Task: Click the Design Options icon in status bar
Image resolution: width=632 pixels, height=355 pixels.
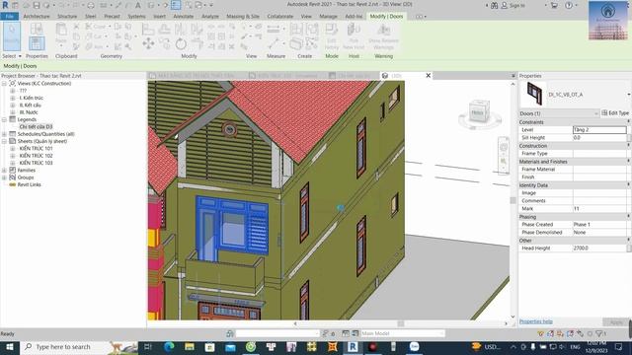Action: (346, 333)
